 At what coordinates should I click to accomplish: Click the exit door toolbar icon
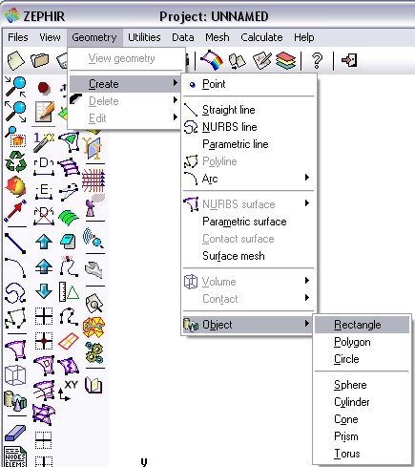(x=349, y=60)
